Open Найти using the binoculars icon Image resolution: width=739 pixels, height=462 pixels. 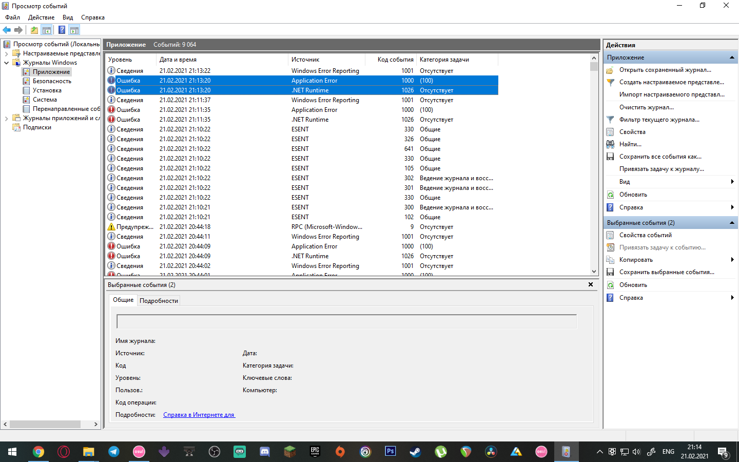tap(610, 144)
